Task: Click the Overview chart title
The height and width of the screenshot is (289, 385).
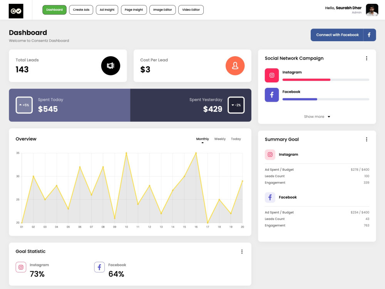Action: 26,139
